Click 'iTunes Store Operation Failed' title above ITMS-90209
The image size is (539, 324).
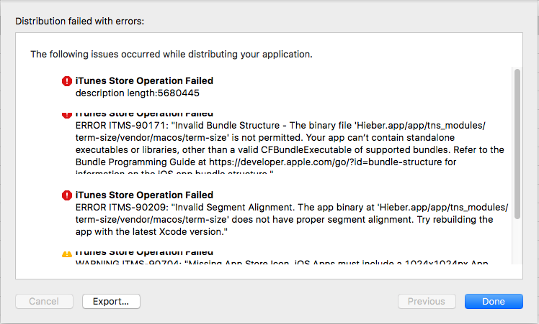pyautogui.click(x=144, y=195)
